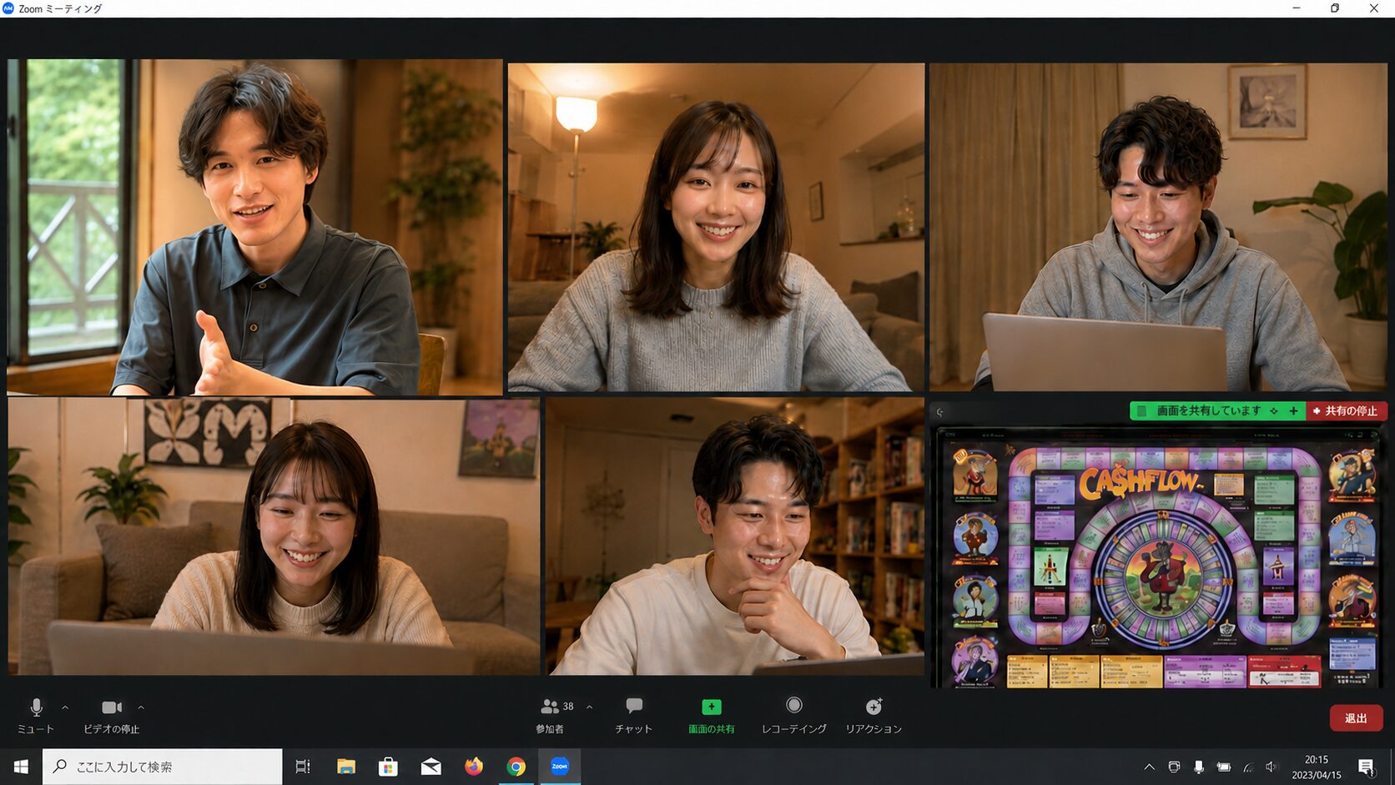Image resolution: width=1395 pixels, height=785 pixels.
Task: Open Wi-Fi network settings in tray
Action: 1248,767
